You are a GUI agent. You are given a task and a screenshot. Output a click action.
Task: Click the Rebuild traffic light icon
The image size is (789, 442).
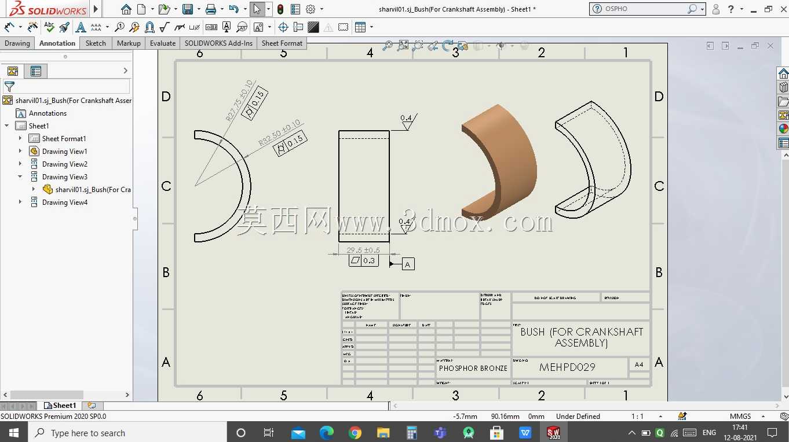point(280,9)
